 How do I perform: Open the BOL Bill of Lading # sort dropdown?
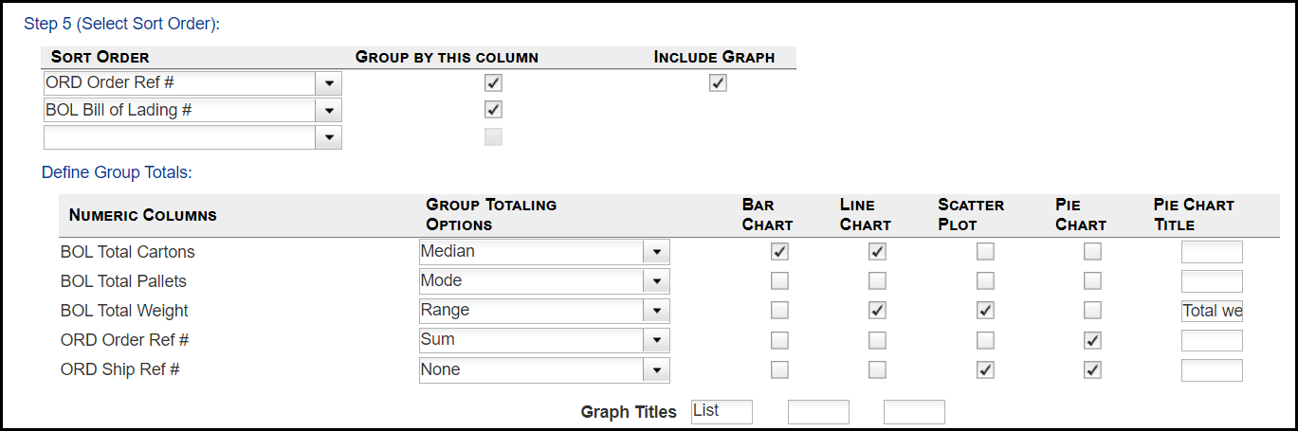click(328, 111)
